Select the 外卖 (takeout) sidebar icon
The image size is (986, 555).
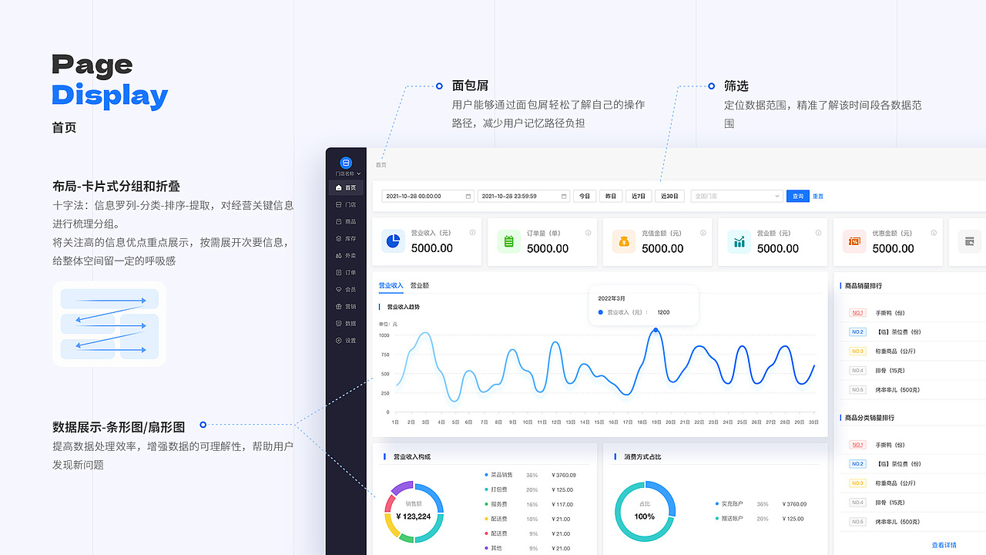347,254
